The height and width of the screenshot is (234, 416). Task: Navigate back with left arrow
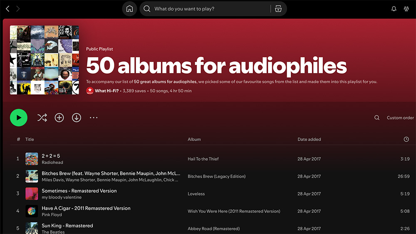[x=7, y=9]
